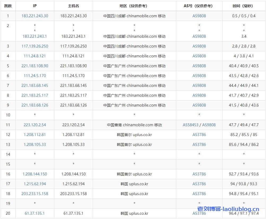Open the 117.139.26.250 IP column link
This screenshot has width=266, height=219.
(x=35, y=46)
